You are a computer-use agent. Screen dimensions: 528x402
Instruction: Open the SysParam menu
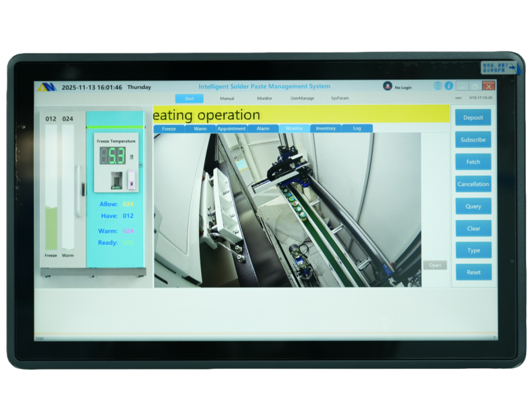340,98
